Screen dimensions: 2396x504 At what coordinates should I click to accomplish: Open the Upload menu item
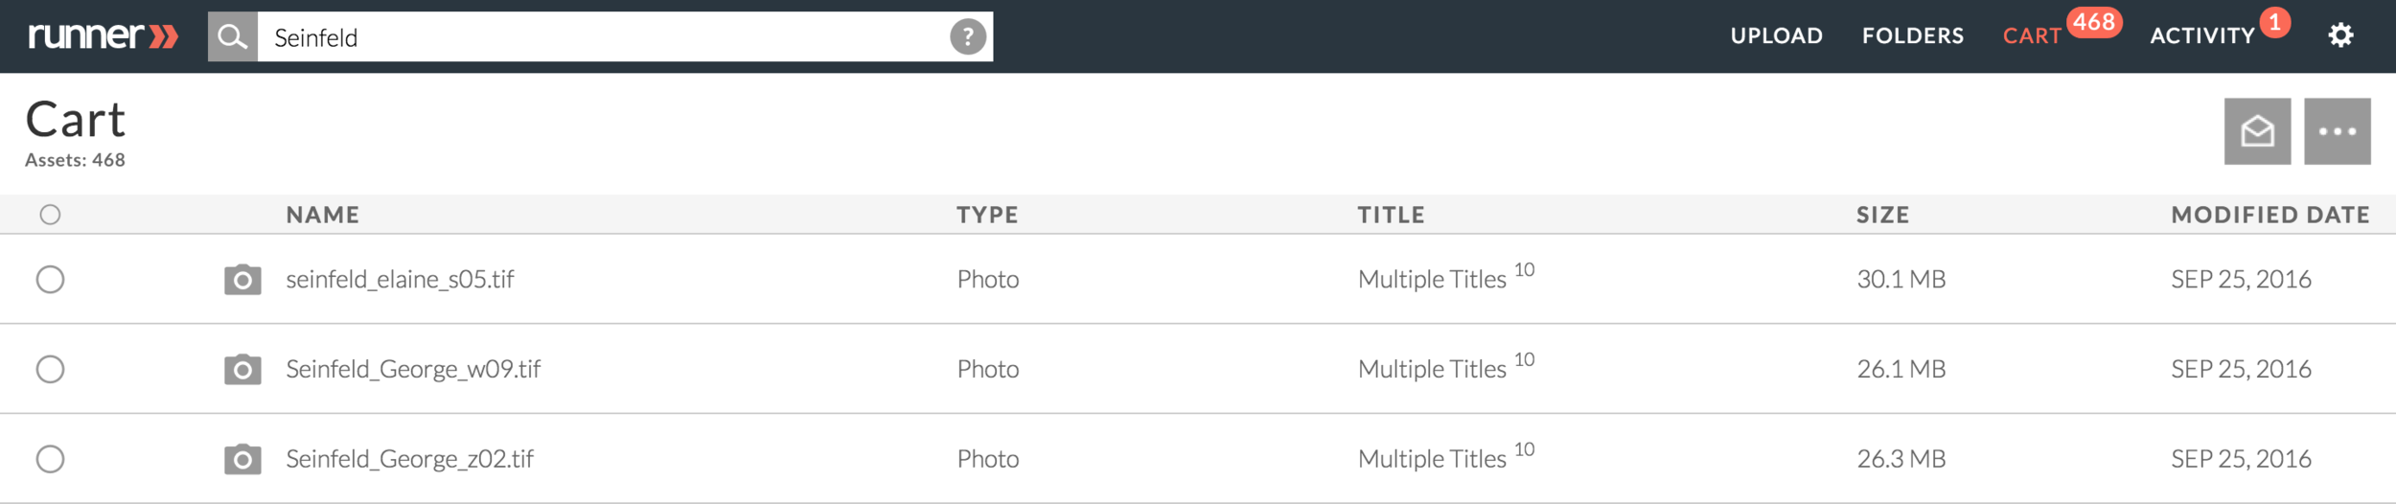point(1776,36)
